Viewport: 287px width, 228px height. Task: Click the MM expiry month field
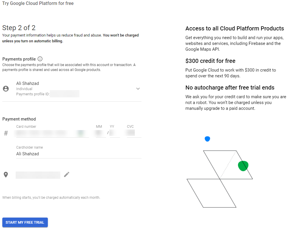click(101, 133)
